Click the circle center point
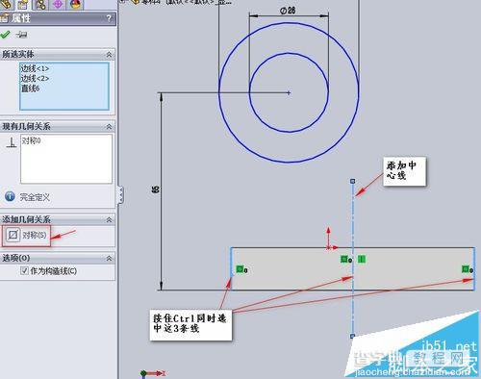Viewport: 481px width, 379px height. [x=289, y=93]
